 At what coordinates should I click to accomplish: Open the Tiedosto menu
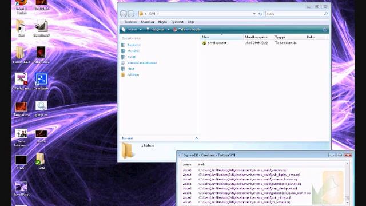[x=130, y=22]
